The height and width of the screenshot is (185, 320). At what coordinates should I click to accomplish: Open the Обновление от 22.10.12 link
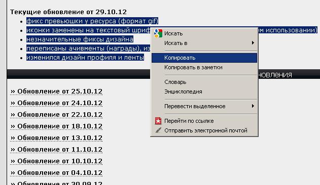point(56,115)
